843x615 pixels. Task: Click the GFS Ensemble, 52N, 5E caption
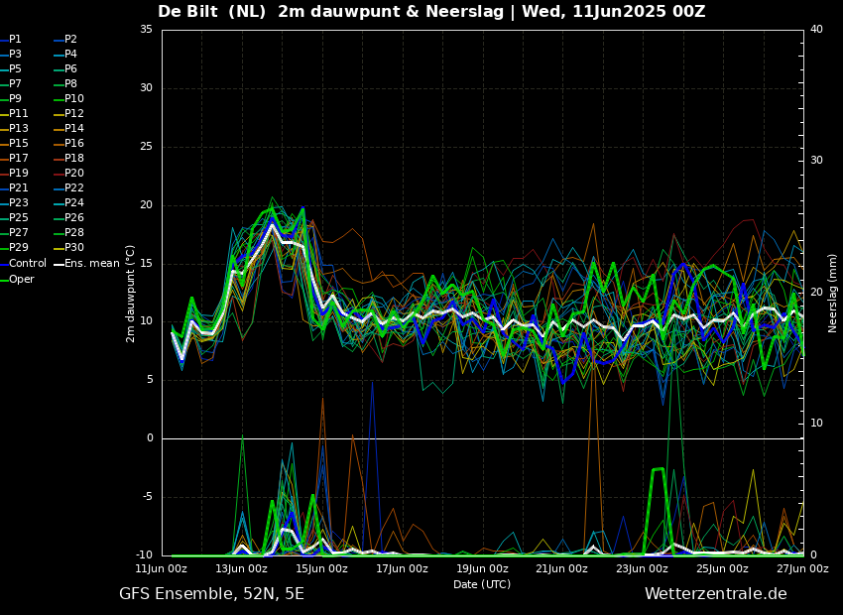point(211,594)
